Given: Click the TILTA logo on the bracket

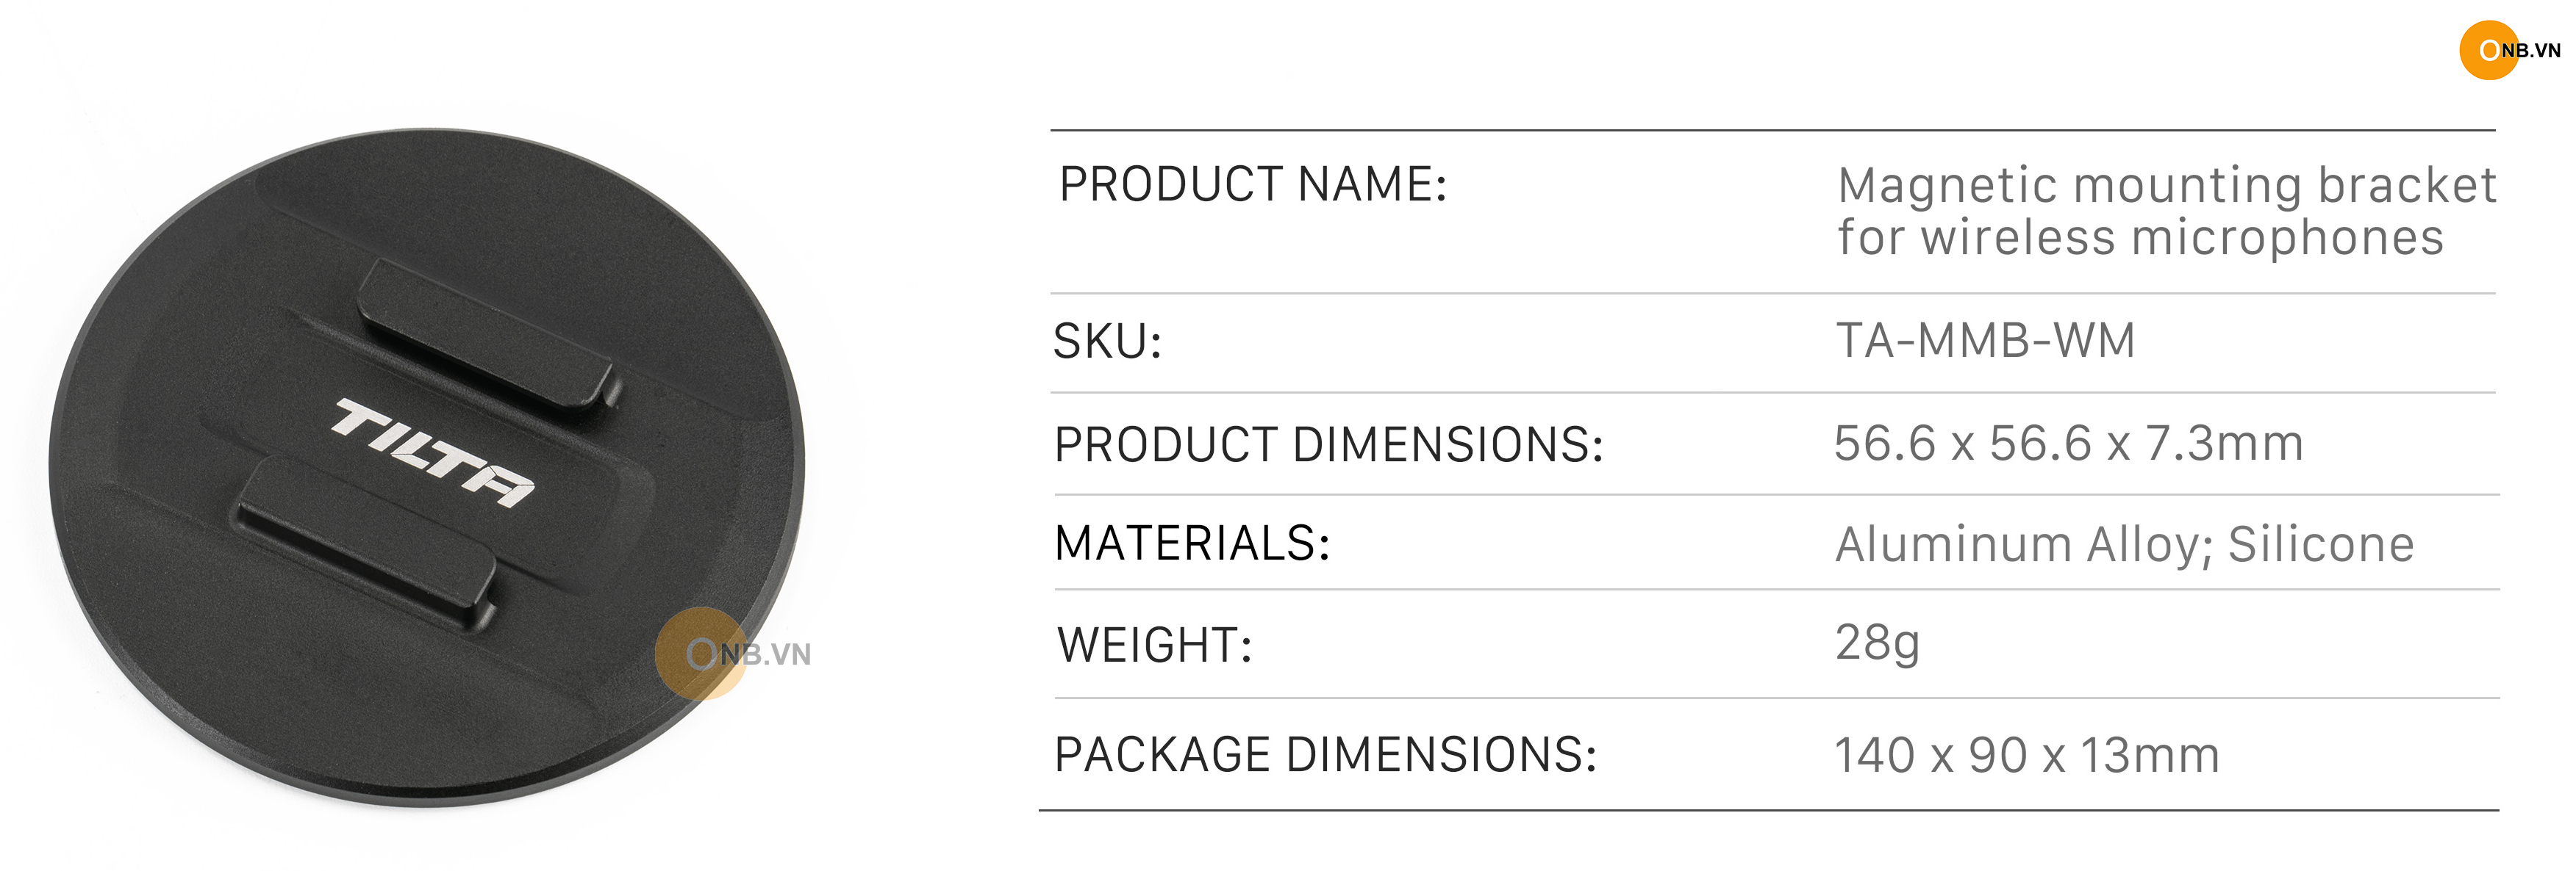Looking at the screenshot, I should (x=432, y=452).
